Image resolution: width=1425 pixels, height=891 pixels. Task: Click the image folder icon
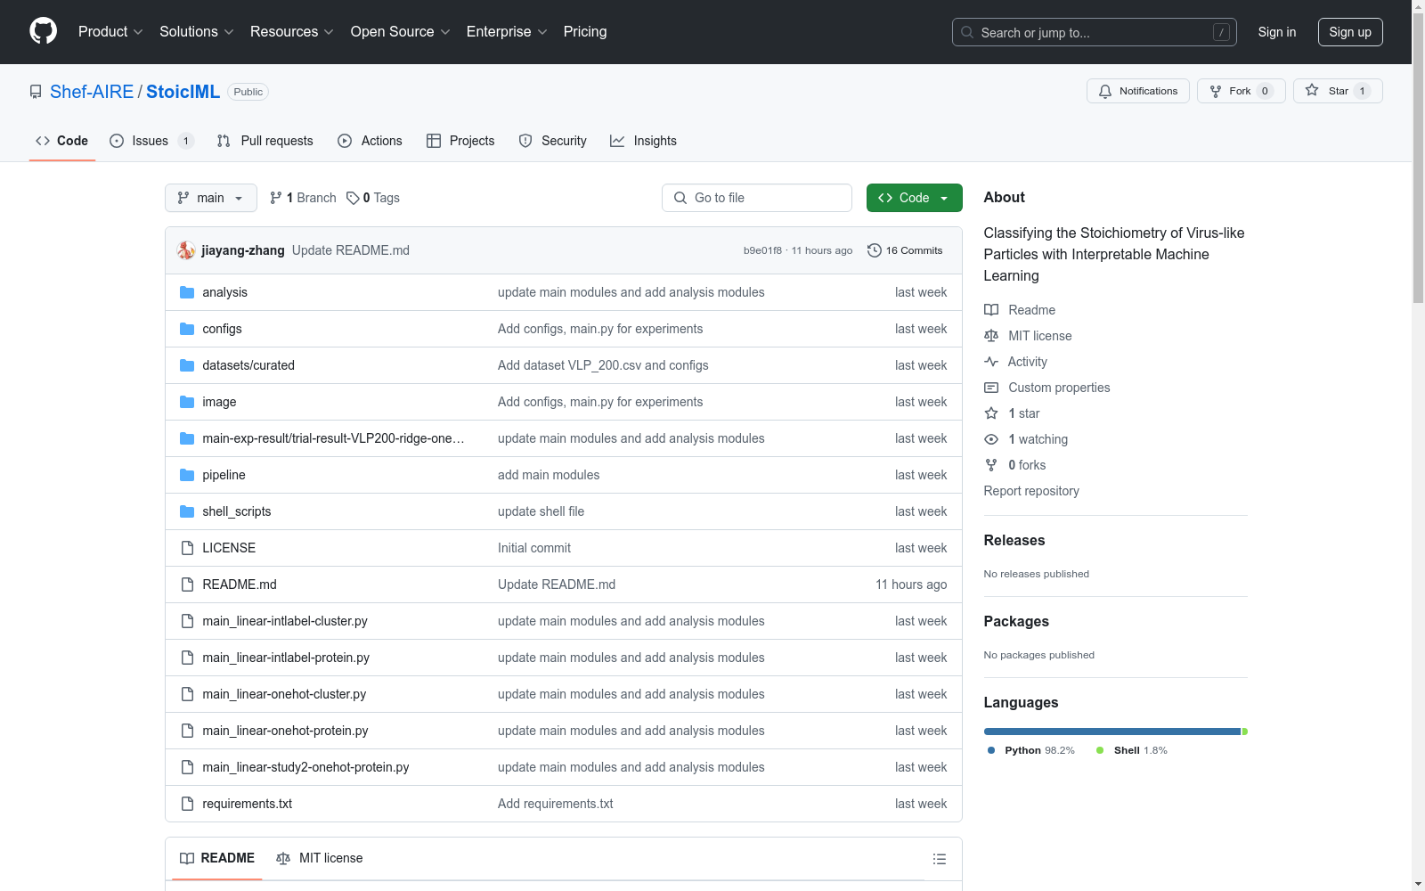tap(187, 402)
